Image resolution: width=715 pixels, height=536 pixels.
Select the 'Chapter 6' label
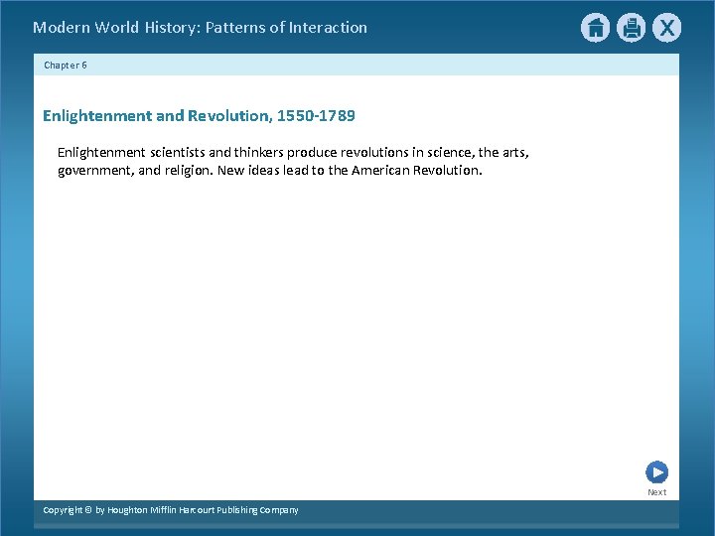tap(66, 66)
